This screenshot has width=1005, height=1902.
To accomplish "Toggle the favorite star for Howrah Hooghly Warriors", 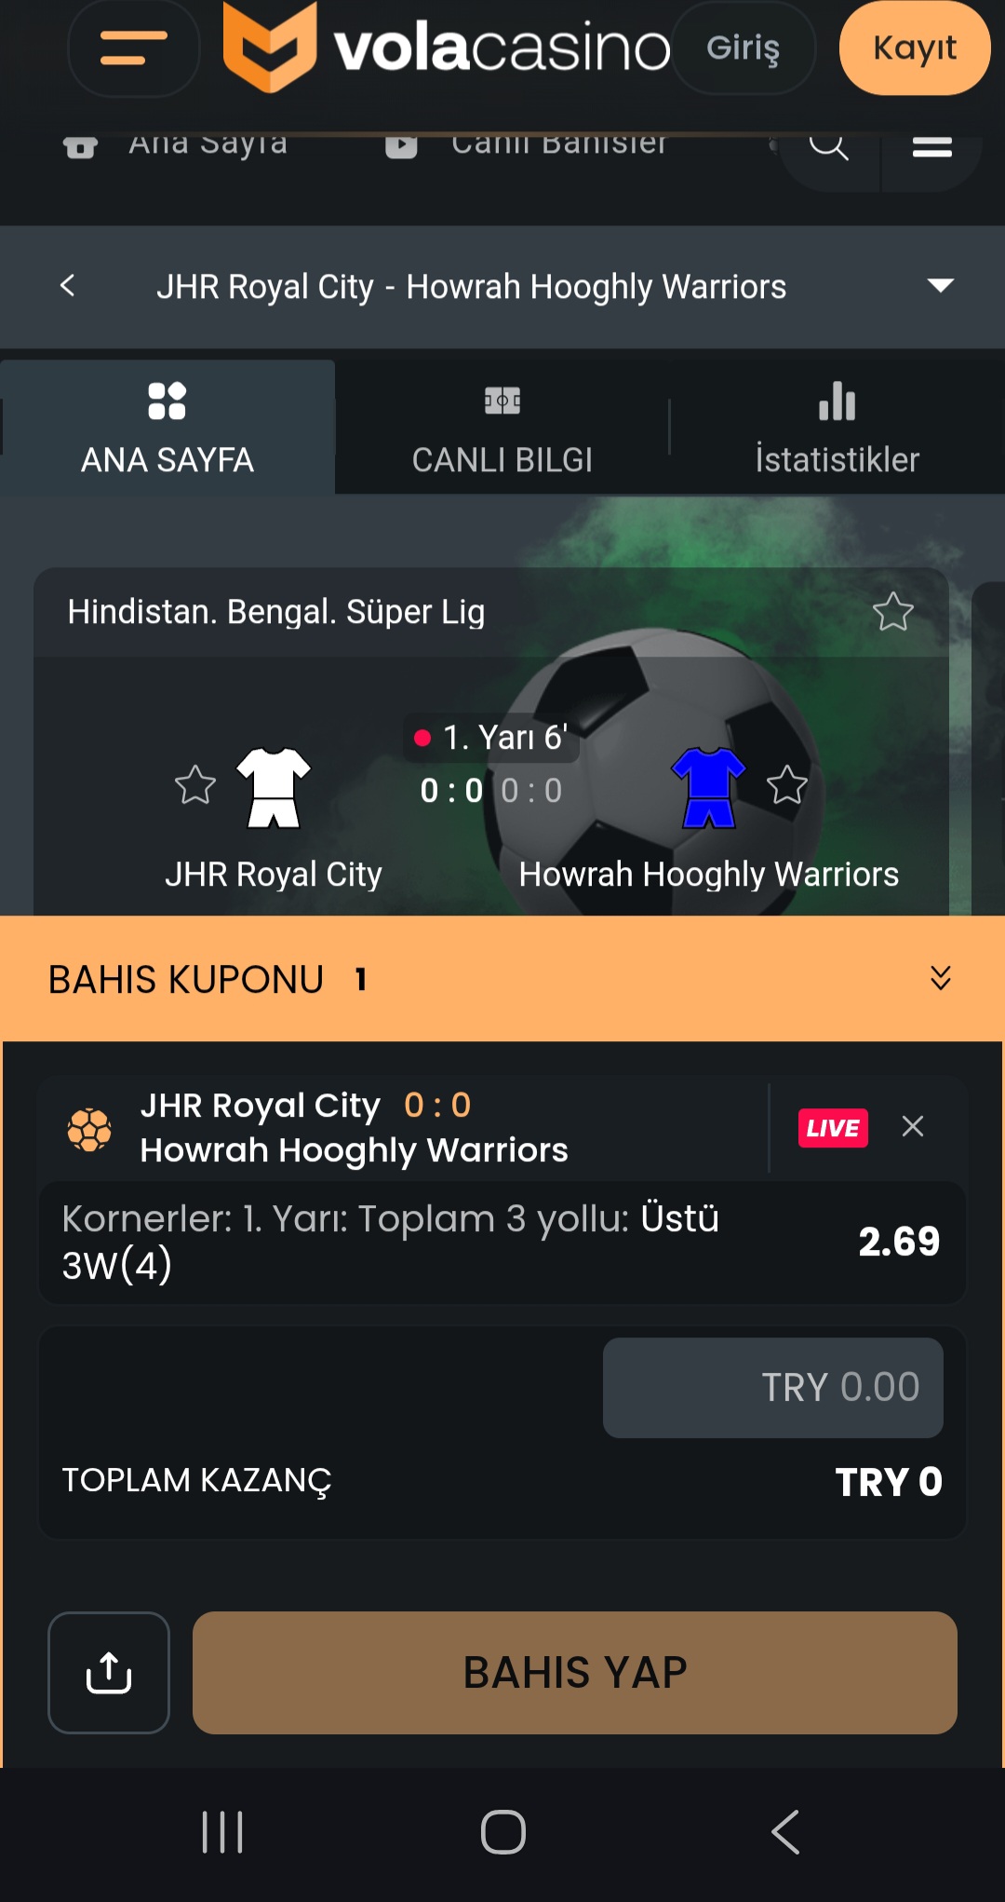I will click(787, 784).
